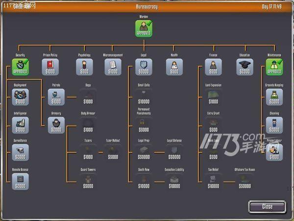Select the Prison Policy research icon

tap(50, 67)
